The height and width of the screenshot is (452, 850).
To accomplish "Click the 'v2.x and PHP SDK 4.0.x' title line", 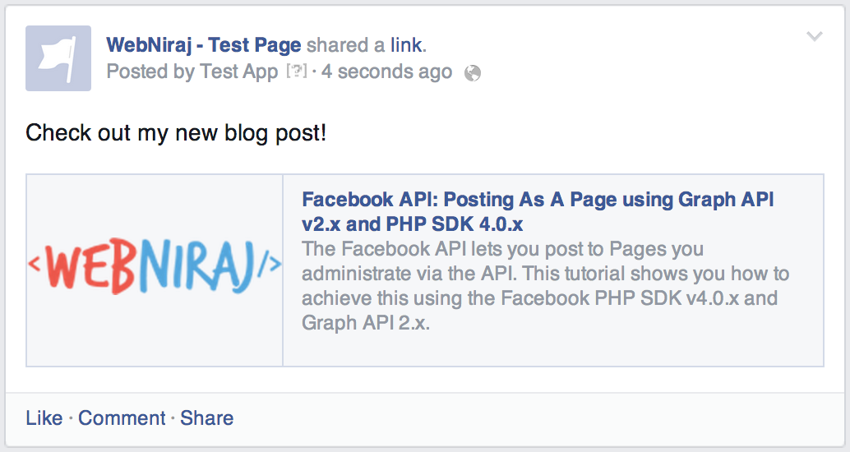I will 412,224.
